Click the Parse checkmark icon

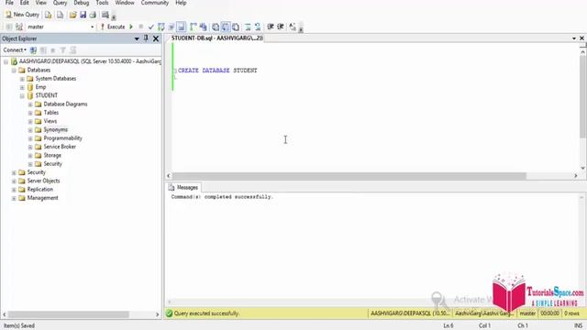pyautogui.click(x=150, y=27)
